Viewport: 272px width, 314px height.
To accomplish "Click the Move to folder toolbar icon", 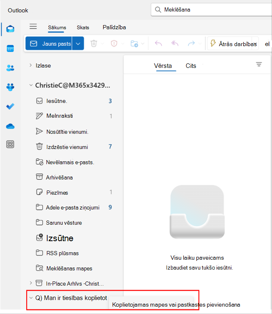I will click(134, 44).
